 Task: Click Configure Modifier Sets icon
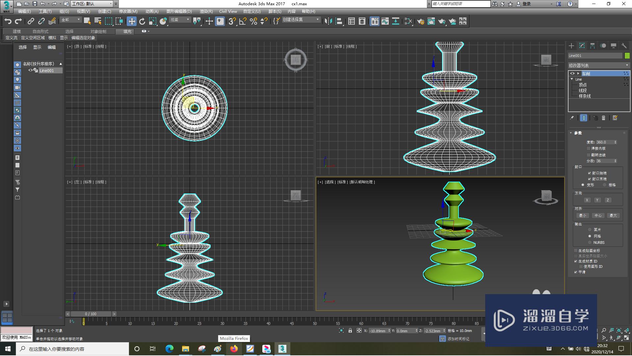[615, 118]
